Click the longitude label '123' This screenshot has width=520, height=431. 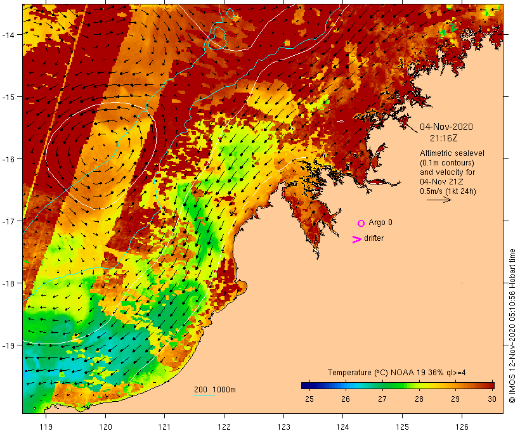(x=283, y=427)
